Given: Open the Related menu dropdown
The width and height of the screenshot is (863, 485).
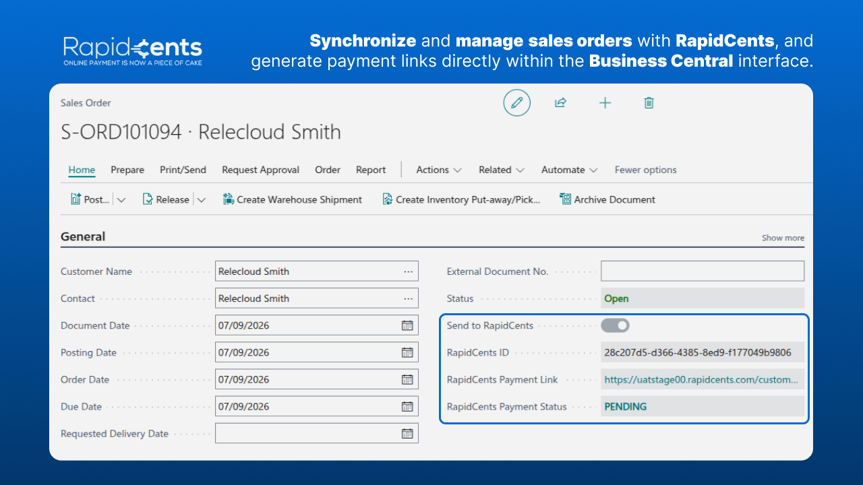Looking at the screenshot, I should (502, 170).
